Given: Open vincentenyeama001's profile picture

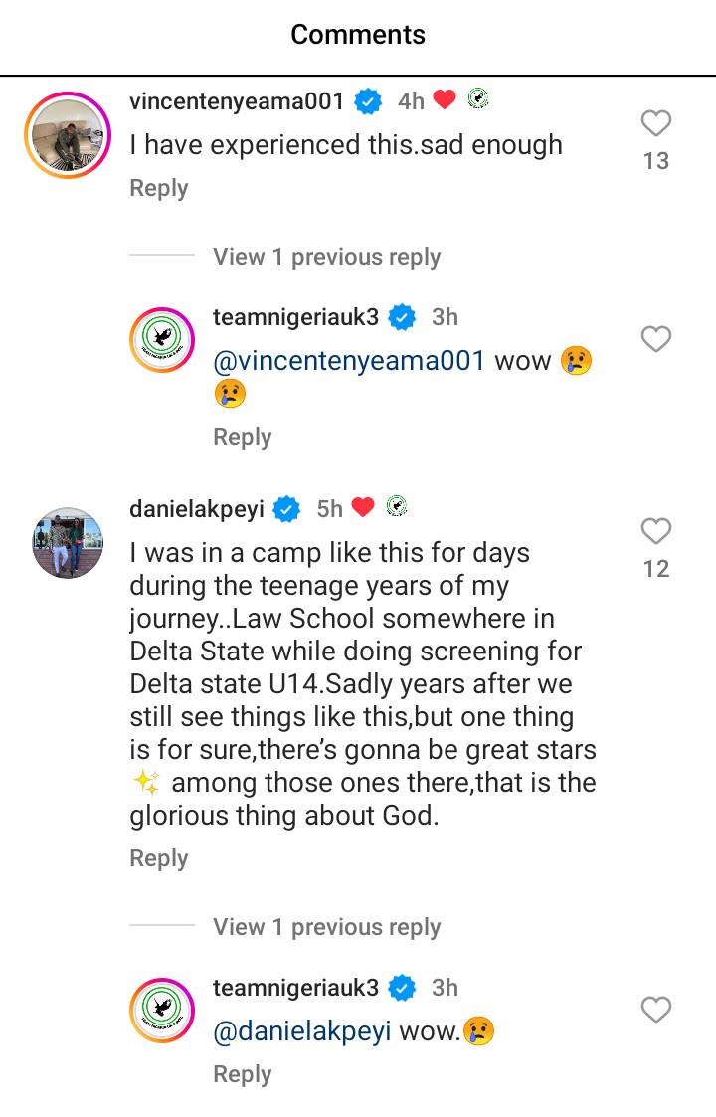Looking at the screenshot, I should [67, 134].
